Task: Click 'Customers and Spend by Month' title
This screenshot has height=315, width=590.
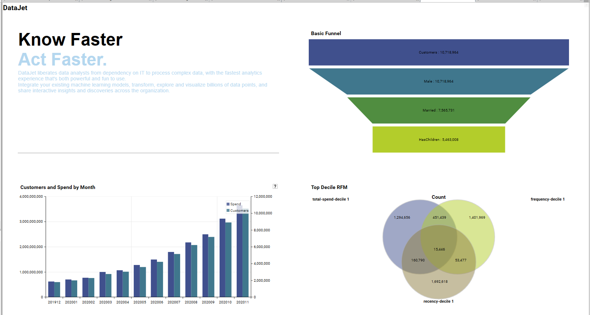Action: coord(58,187)
